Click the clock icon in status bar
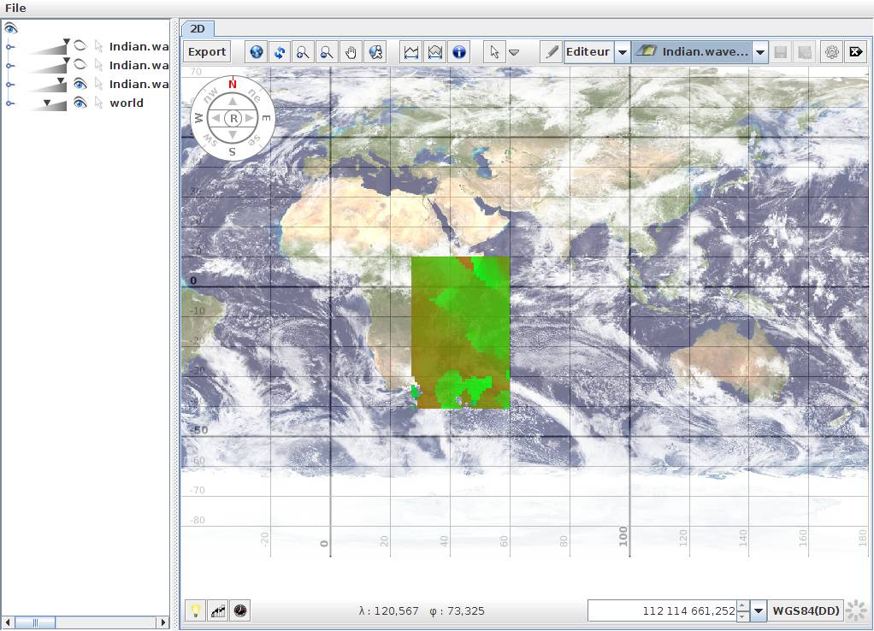 (241, 610)
